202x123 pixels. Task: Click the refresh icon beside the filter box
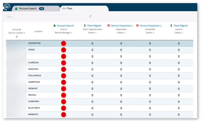(90, 16)
